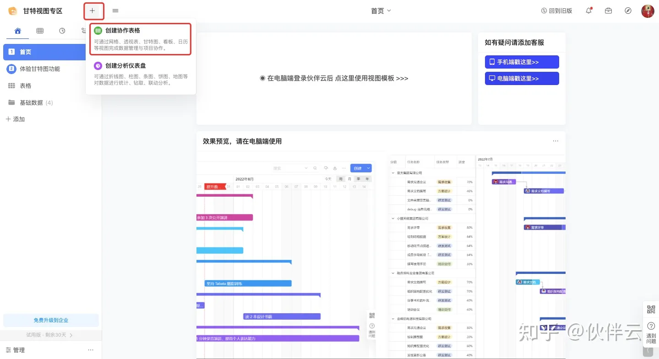This screenshot has width=659, height=359.
Task: Click the floating QR code icon
Action: pos(651,309)
